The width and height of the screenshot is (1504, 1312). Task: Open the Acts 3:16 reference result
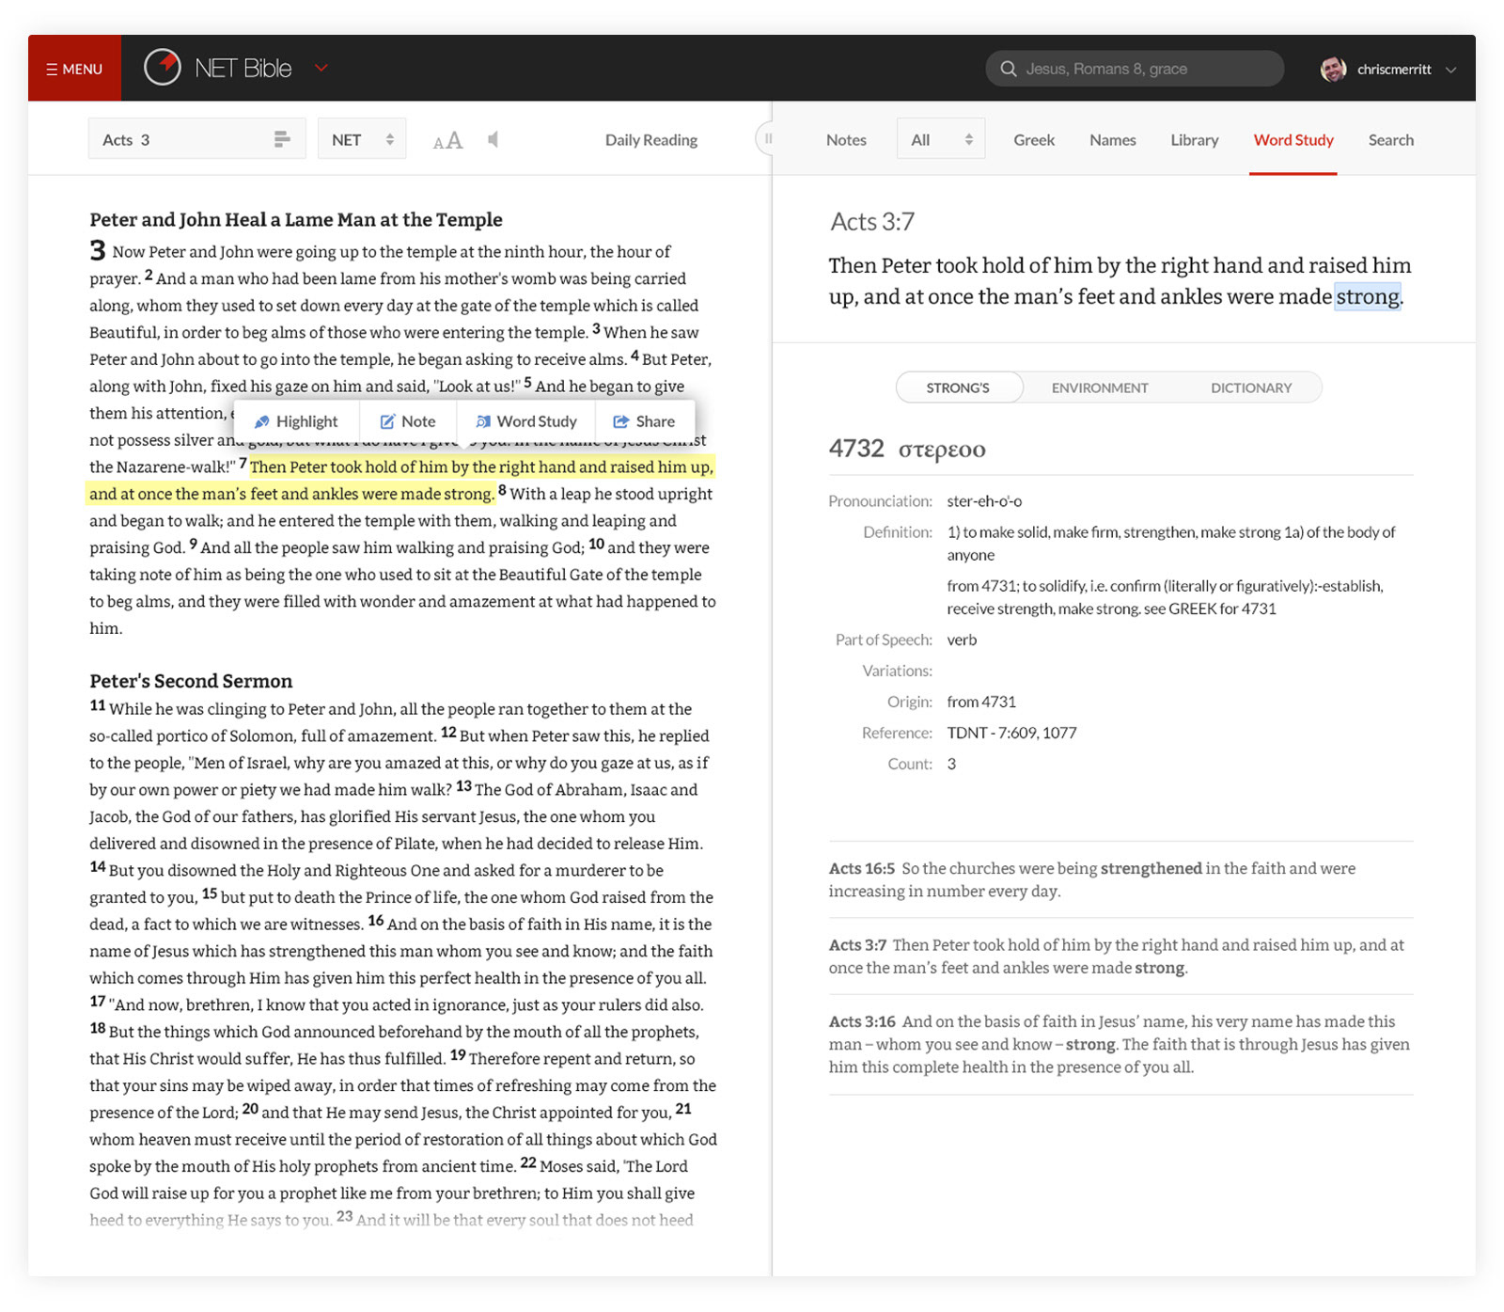tap(1120, 1044)
